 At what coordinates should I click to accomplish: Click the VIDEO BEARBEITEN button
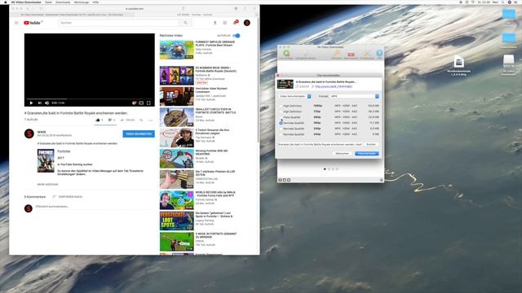[x=139, y=133]
